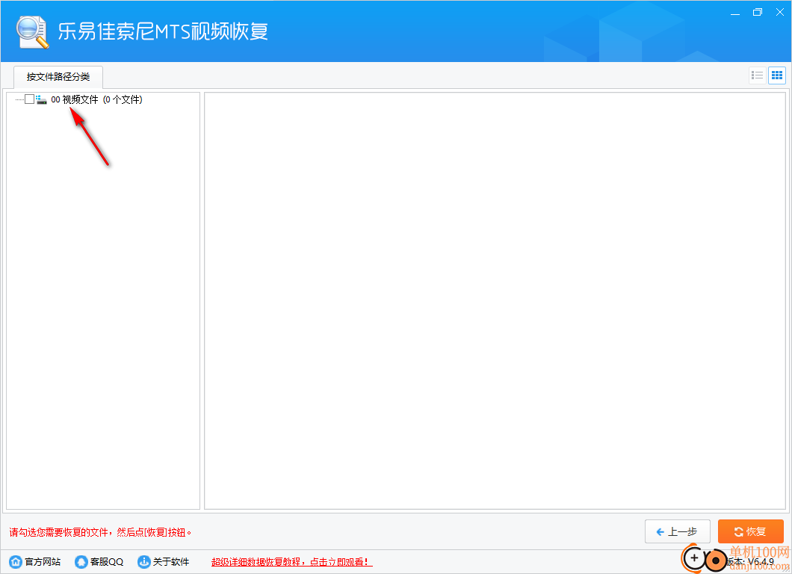Close the application window
Viewport: 792px width, 574px height.
(779, 13)
